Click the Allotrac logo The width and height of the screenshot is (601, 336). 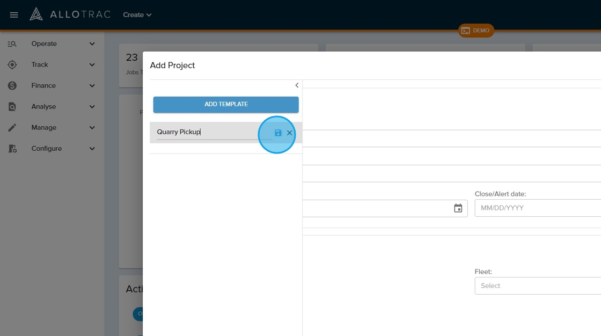coord(70,14)
